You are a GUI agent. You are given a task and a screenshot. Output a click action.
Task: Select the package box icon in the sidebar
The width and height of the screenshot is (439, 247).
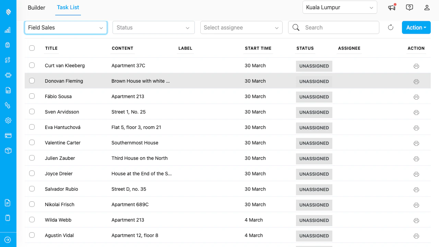pos(8,150)
